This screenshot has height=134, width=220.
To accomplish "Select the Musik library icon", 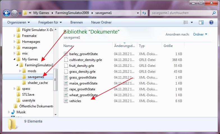I will [13, 112].
